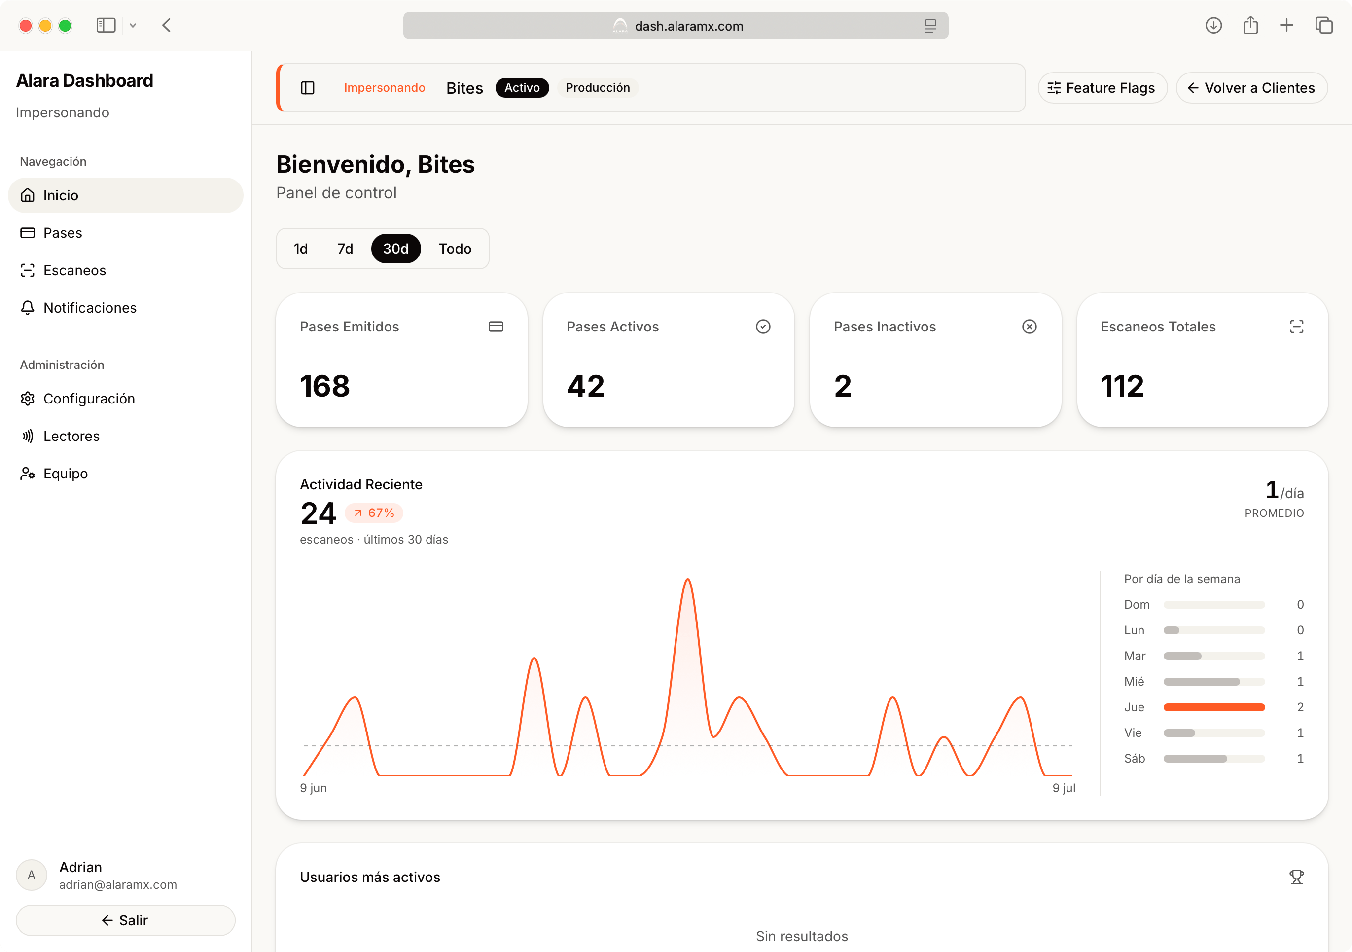The image size is (1352, 952).
Task: Click the Pases Activos check-circle icon
Action: (x=763, y=327)
